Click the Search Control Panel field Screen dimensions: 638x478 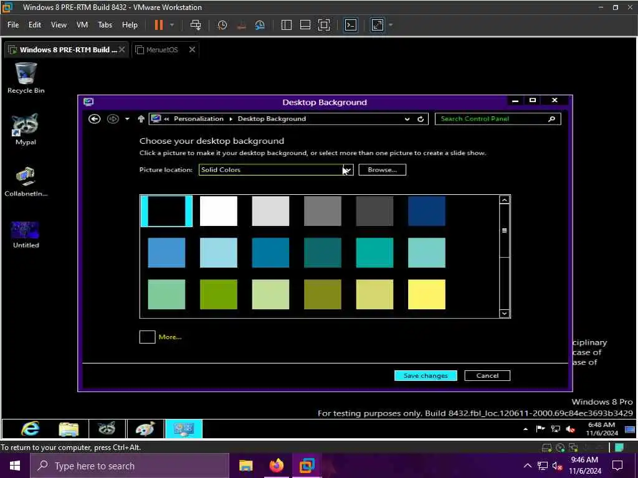point(498,119)
